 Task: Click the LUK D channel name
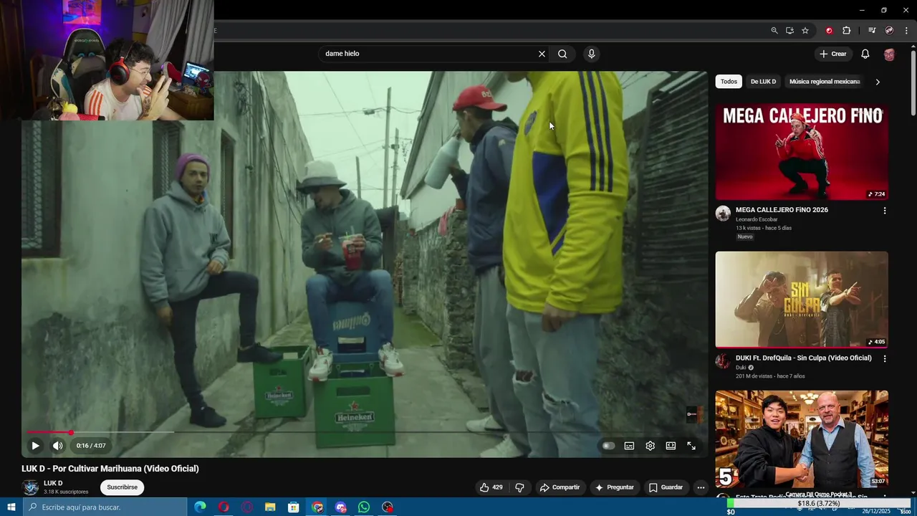pos(53,483)
